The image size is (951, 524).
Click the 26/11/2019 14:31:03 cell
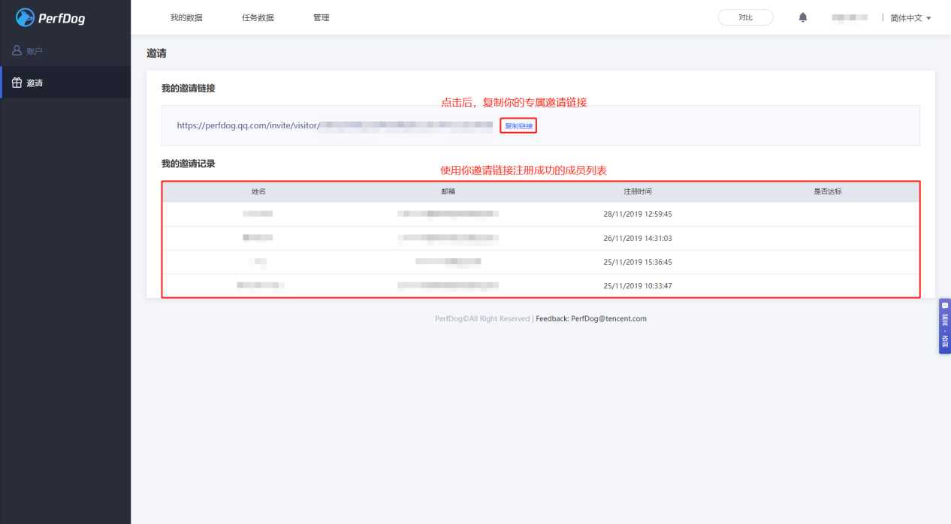(x=637, y=238)
